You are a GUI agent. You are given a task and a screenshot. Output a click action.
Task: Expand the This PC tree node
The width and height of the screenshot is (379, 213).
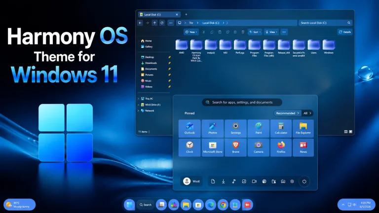(x=138, y=99)
